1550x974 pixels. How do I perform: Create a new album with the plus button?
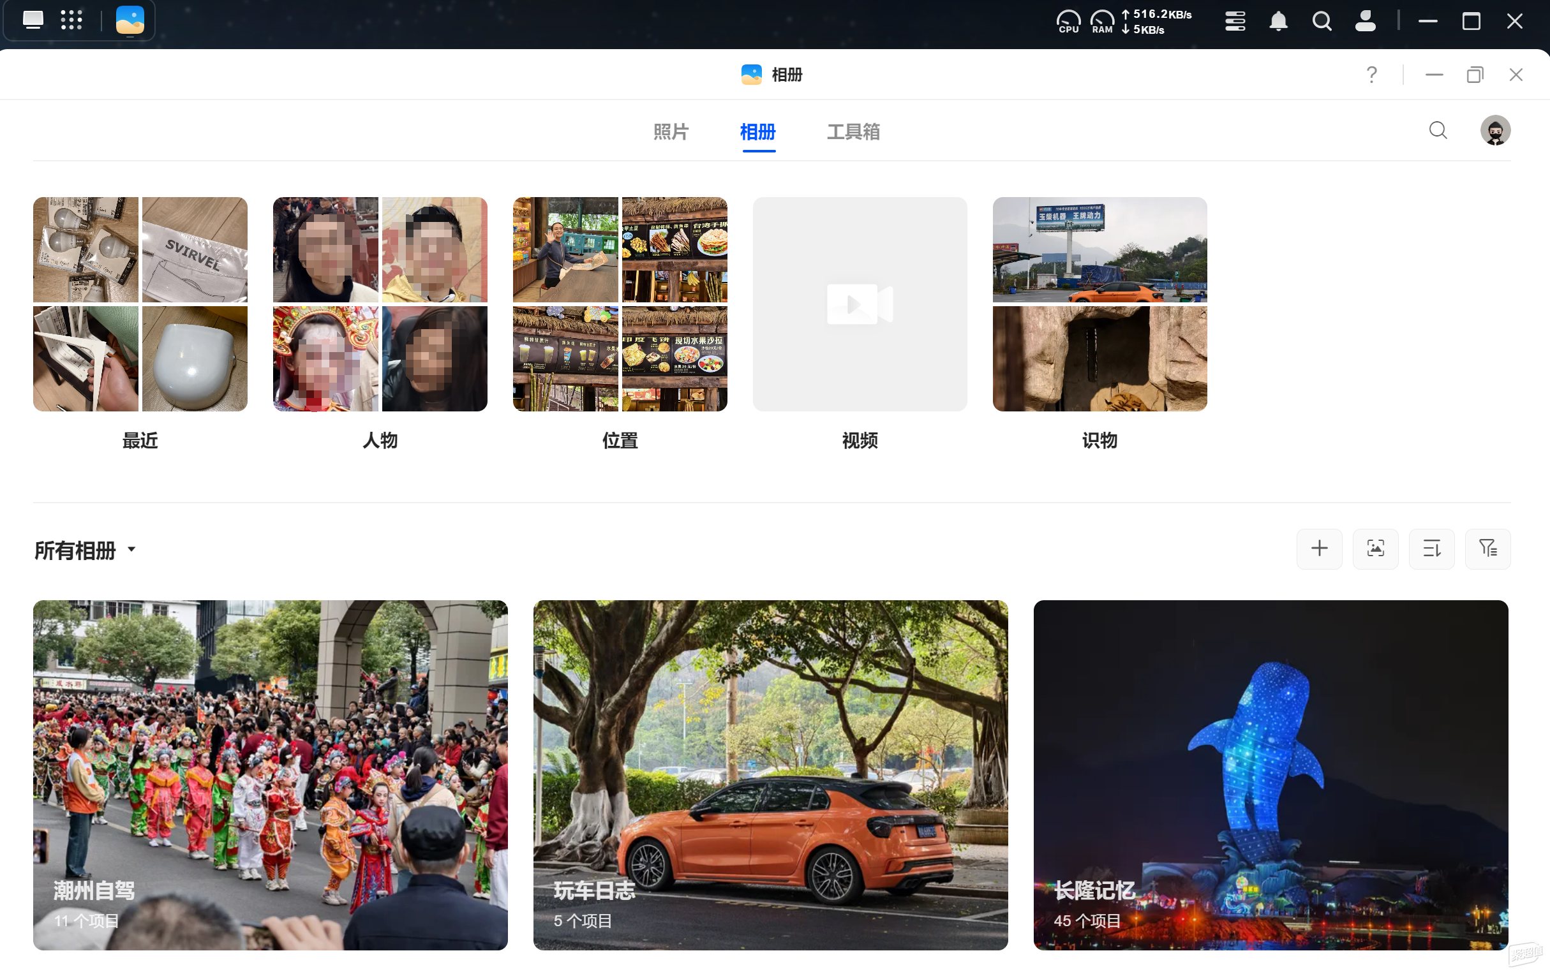coord(1319,549)
